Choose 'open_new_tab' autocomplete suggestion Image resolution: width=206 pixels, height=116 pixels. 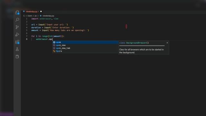click(x=85, y=48)
